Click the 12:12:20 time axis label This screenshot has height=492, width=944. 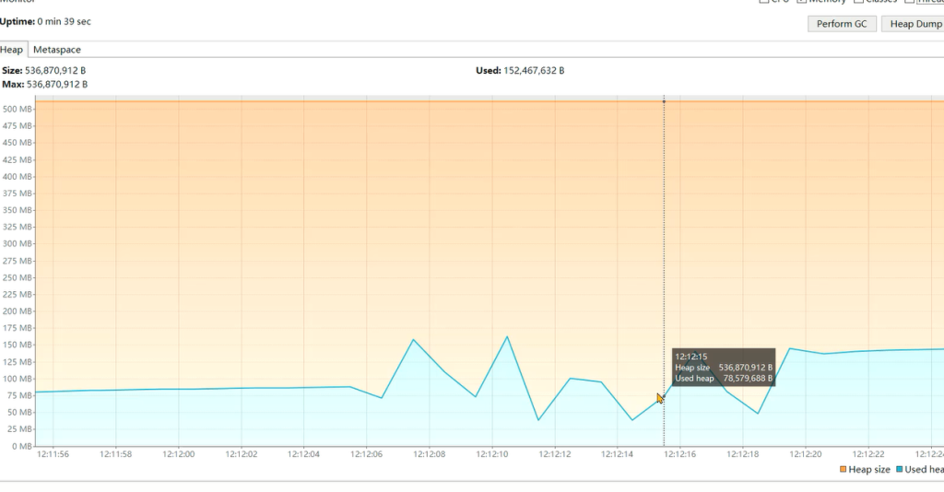[x=805, y=454]
